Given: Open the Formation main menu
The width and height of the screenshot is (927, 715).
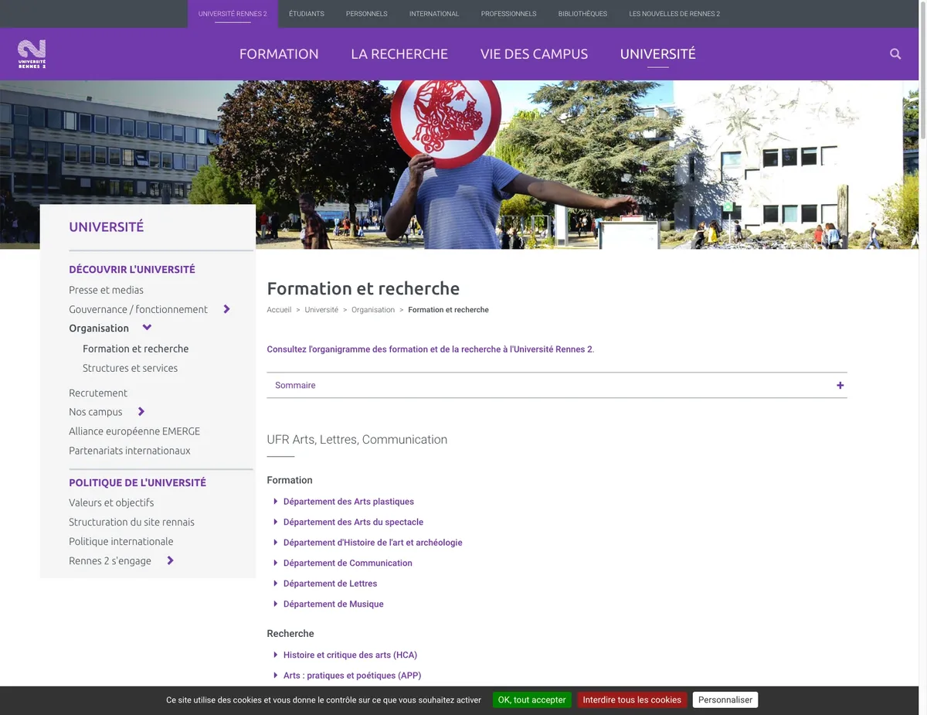Looking at the screenshot, I should (279, 54).
